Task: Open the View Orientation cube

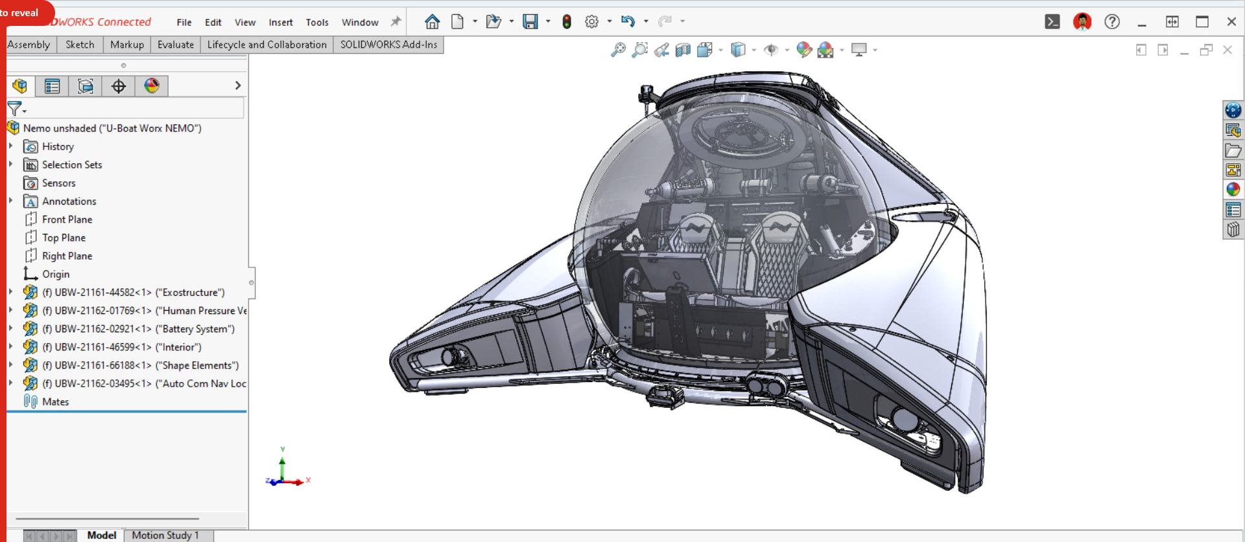Action: (x=705, y=50)
